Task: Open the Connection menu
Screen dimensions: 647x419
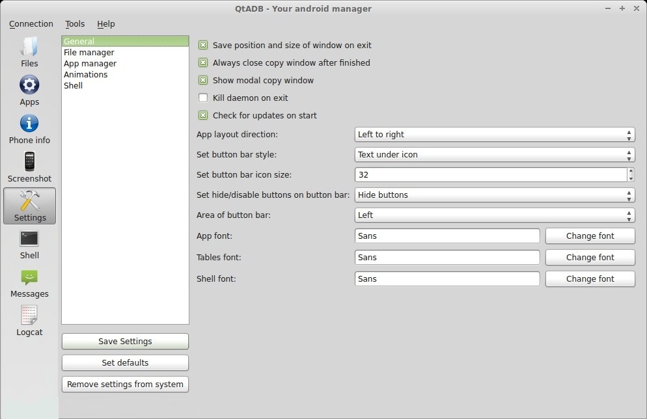Action: (x=31, y=24)
